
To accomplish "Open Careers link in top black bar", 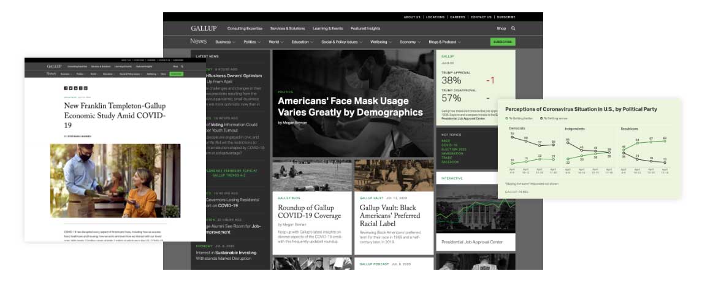I will tap(457, 17).
